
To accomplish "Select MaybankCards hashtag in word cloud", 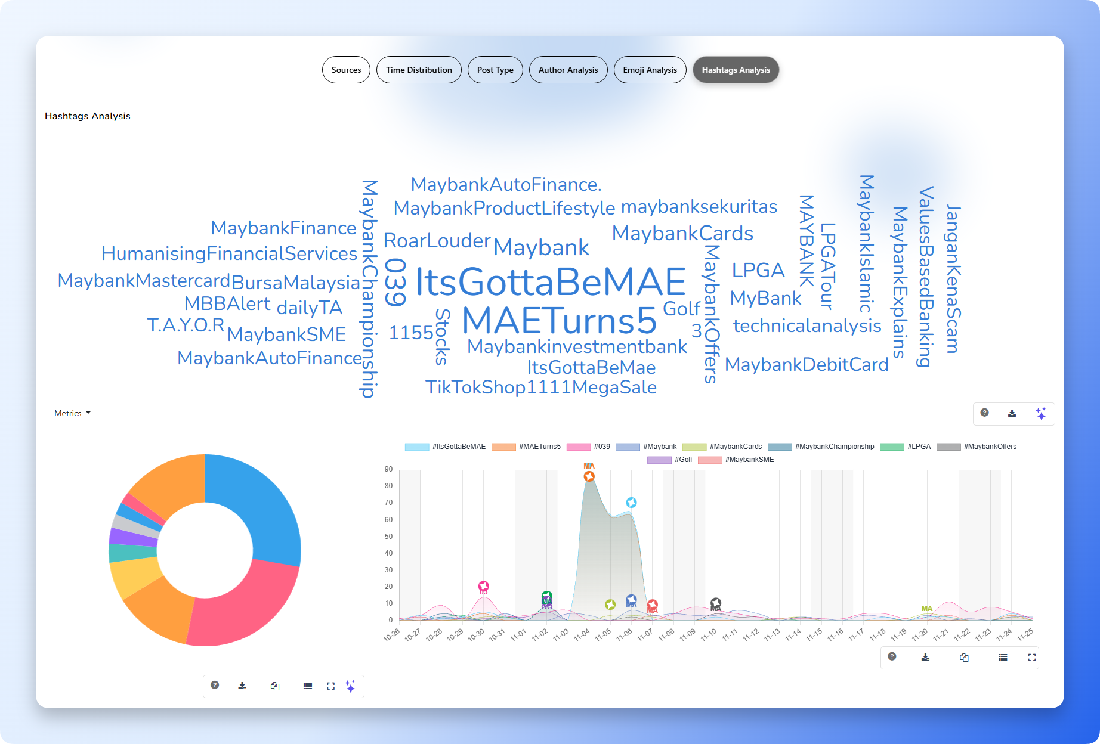I will 682,233.
